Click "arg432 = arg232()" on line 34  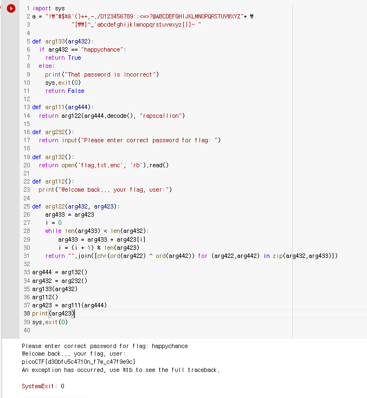click(60, 281)
